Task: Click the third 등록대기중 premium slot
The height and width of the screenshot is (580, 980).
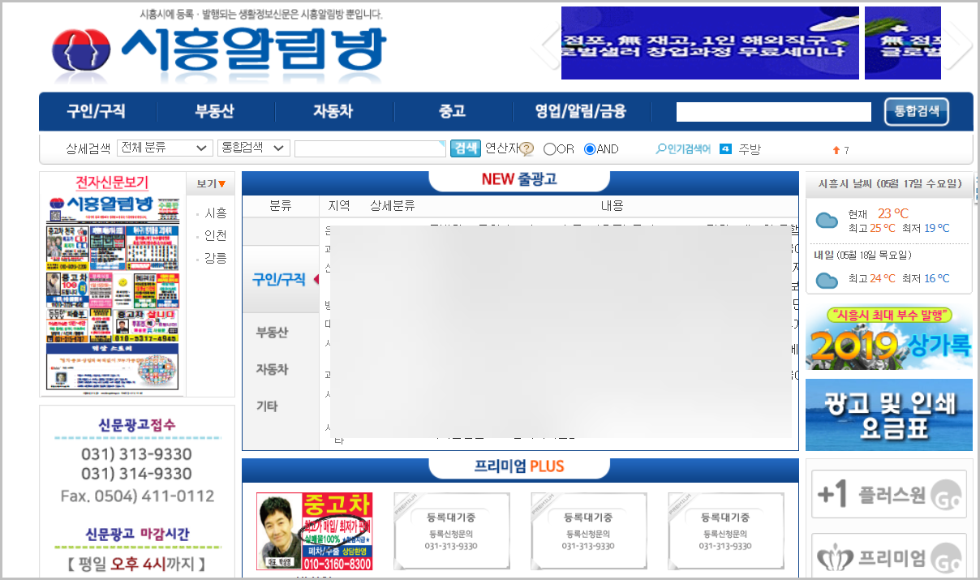Action: click(x=726, y=531)
